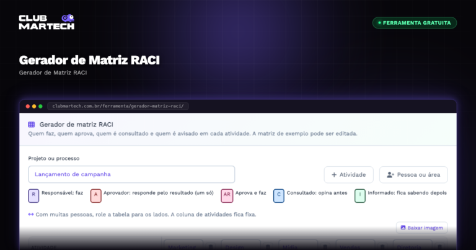This screenshot has height=250, width=476.
Task: Click the Lançamento de campanha project field
Action: tap(131, 174)
